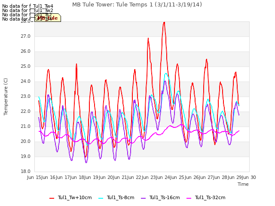This screenshot has width=275, height=206.
Task: Click the magenta Tul1_Ts-32cm legend swatch
Action: click(189, 198)
